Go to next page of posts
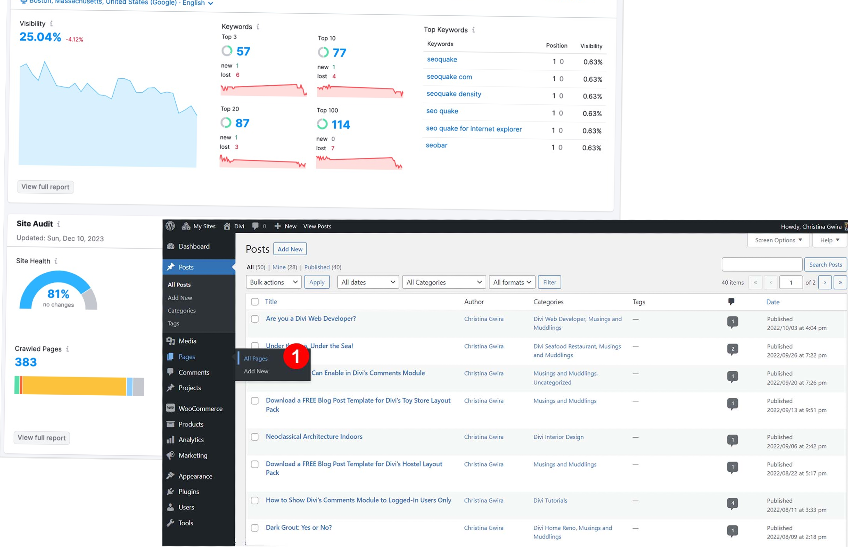This screenshot has height=547, width=848. pyautogui.click(x=825, y=283)
